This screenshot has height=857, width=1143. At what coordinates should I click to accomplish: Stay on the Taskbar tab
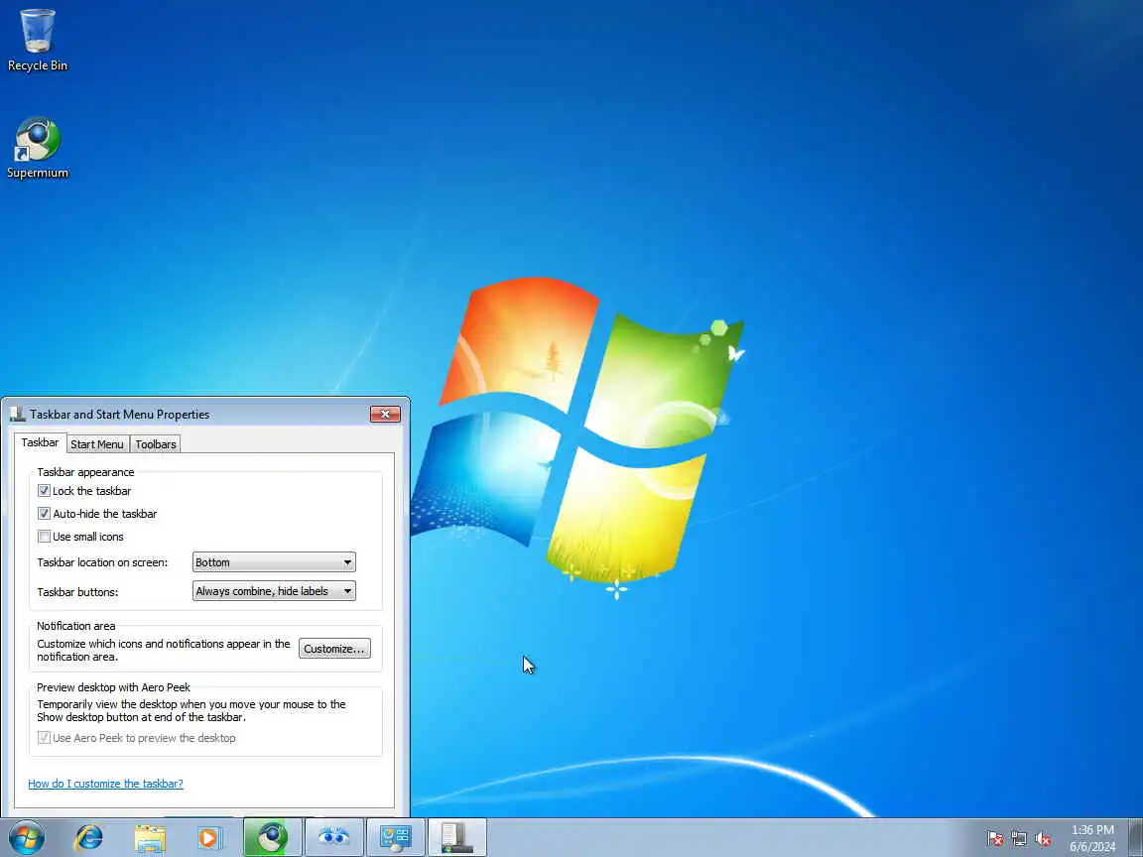coord(40,443)
